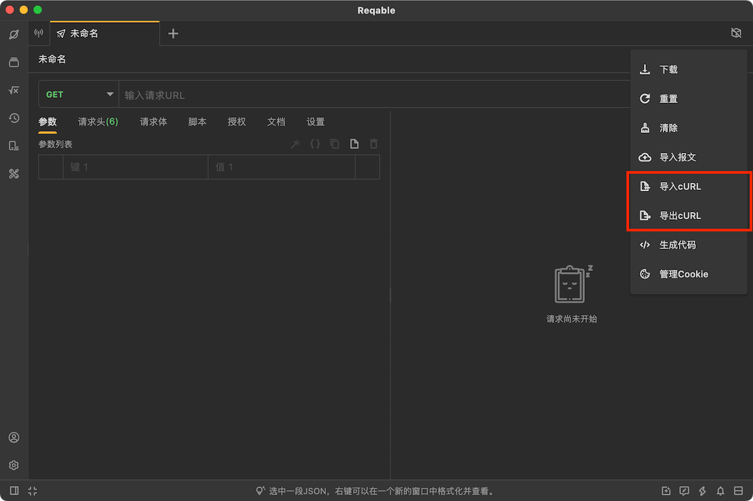Viewport: 753px width, 501px height.
Task: Open the √x formula tool in the sidebar
Action: [x=14, y=90]
